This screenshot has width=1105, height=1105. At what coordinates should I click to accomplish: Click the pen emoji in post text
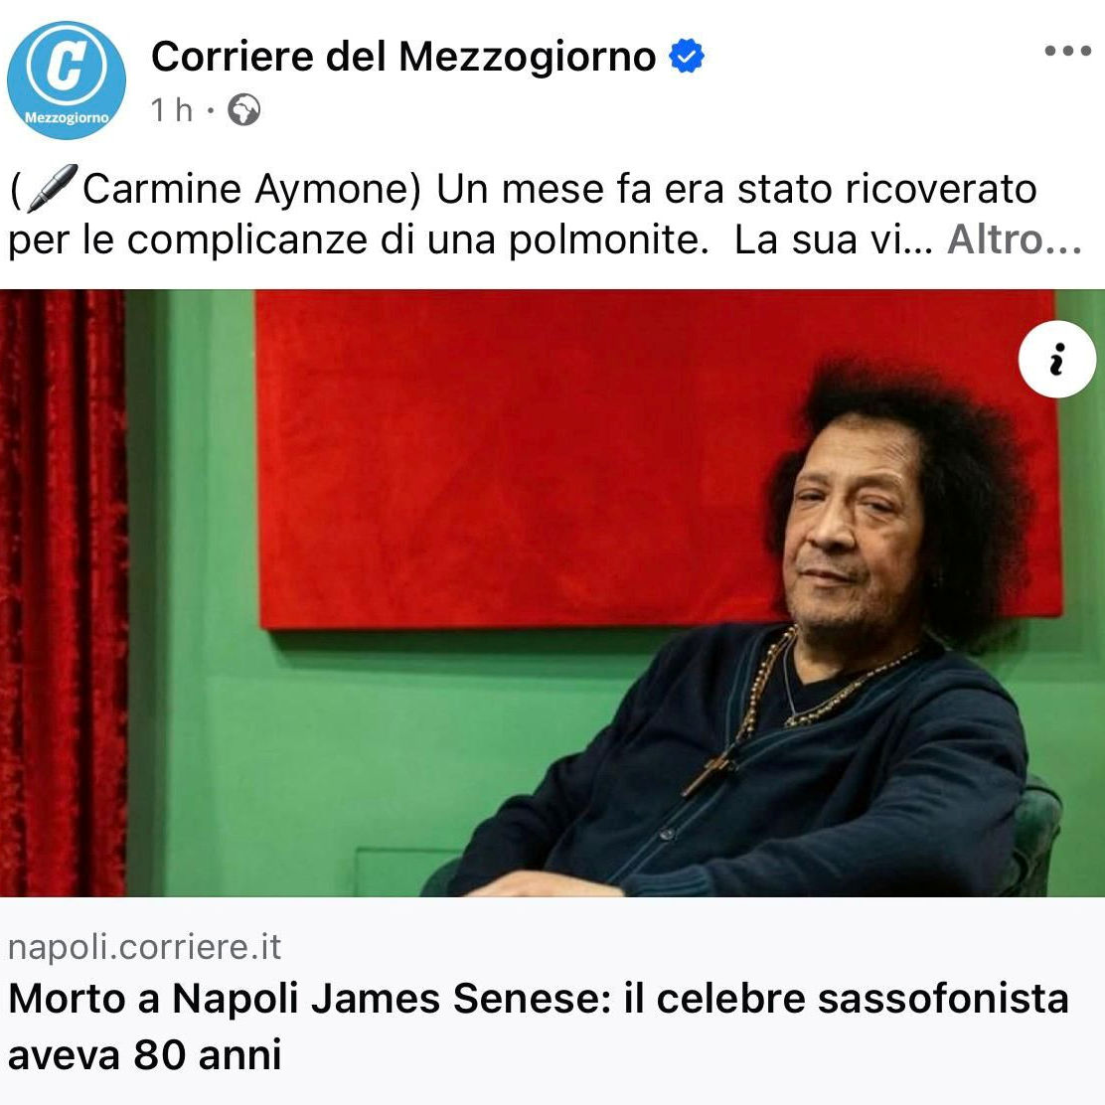(52, 188)
